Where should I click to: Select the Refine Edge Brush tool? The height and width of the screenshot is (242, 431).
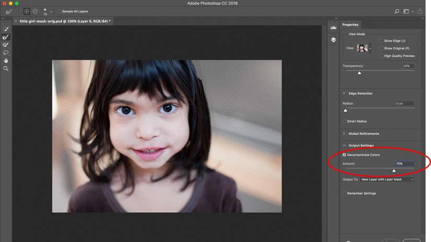[6, 37]
